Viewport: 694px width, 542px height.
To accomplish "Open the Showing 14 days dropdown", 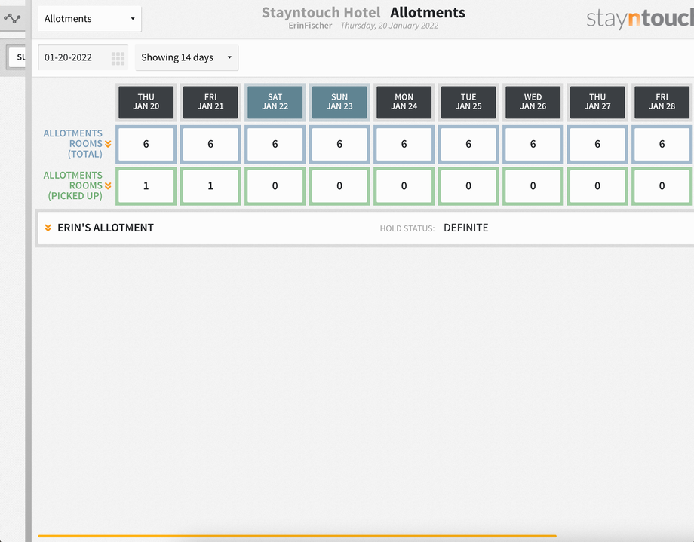I will [186, 57].
